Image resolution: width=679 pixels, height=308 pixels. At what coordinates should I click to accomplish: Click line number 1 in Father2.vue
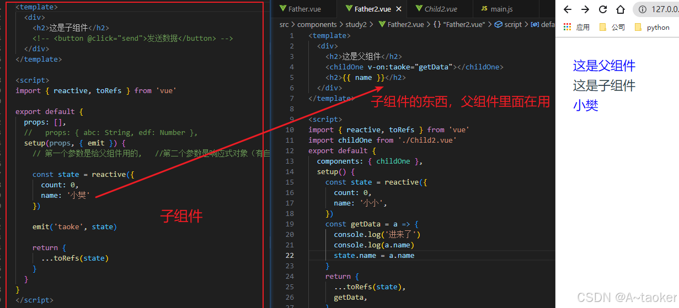click(292, 35)
